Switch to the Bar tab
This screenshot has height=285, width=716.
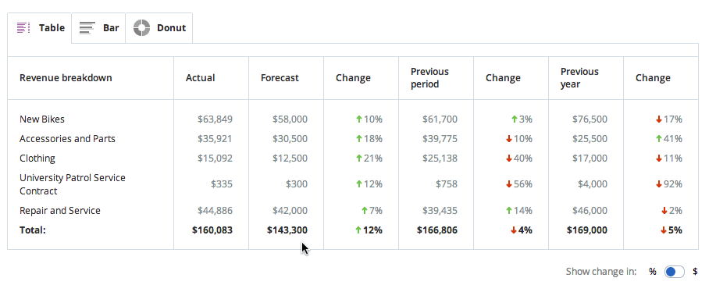[x=98, y=28]
